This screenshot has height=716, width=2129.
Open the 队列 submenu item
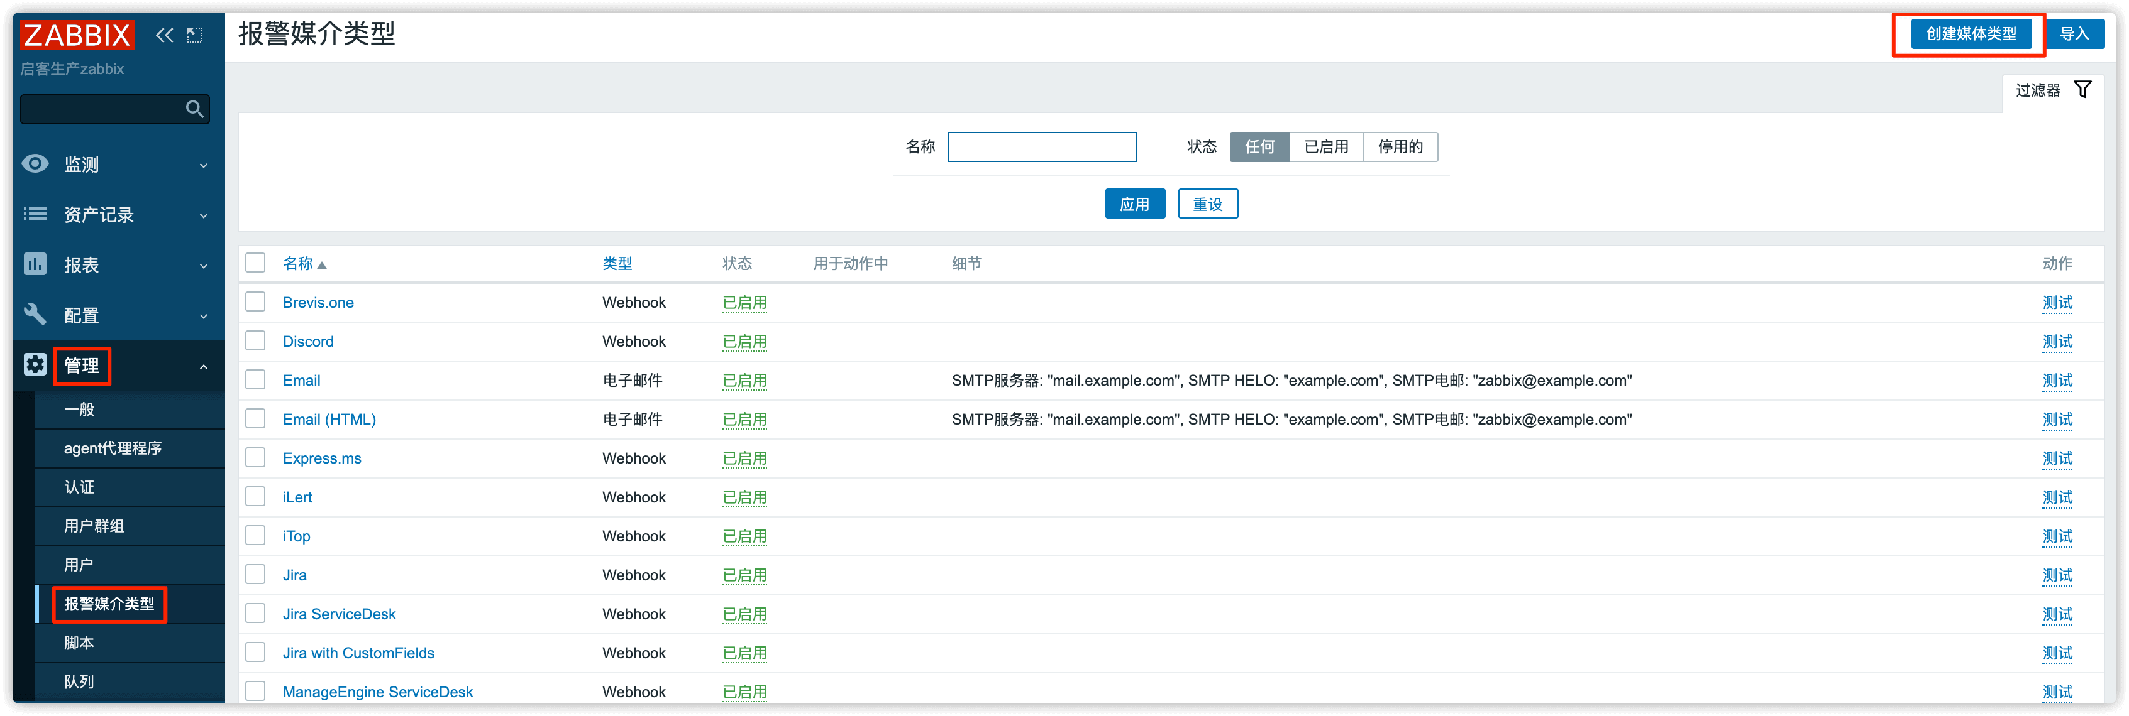[130, 681]
